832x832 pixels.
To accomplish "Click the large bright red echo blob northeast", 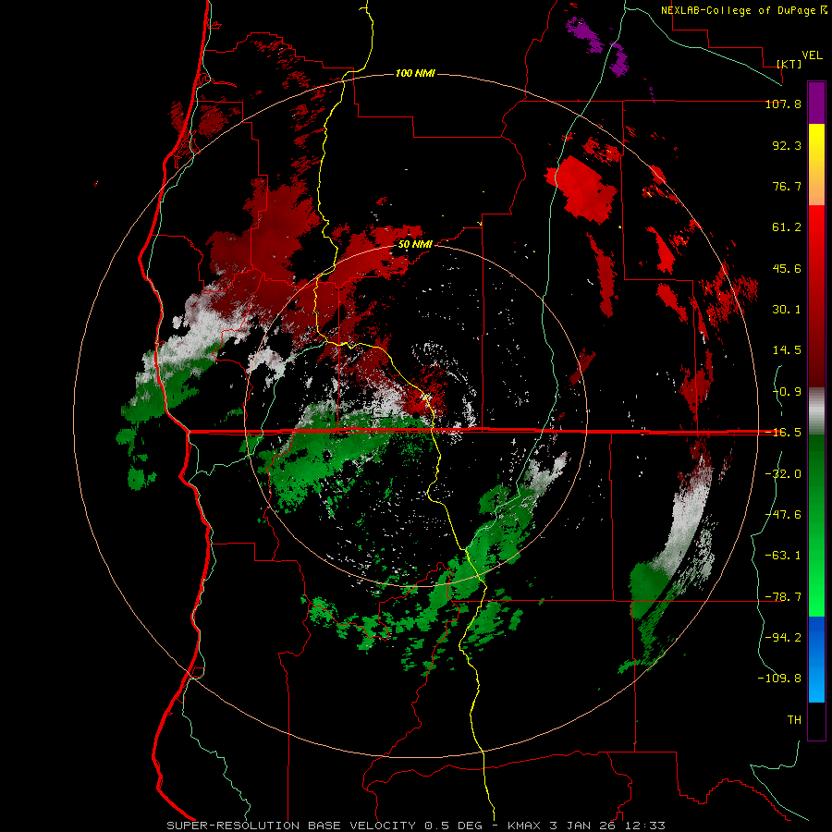I will [x=581, y=188].
